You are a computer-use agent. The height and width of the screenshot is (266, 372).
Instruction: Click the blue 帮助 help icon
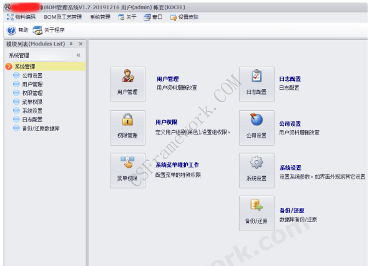[x=11, y=30]
